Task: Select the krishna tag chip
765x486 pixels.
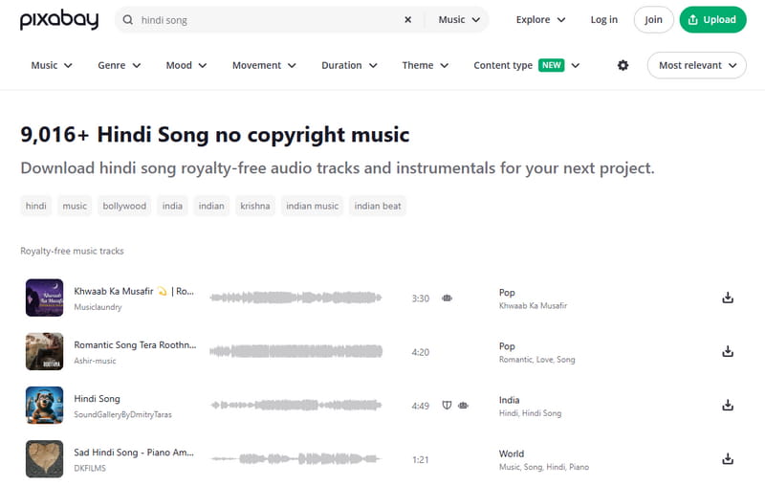Action: tap(255, 206)
